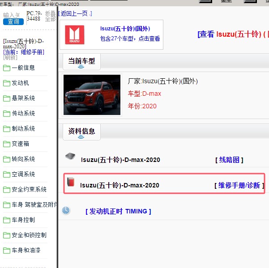The image size is (269, 268).
Task: Click folder icon beside 悬架系统
Action: 7,98
